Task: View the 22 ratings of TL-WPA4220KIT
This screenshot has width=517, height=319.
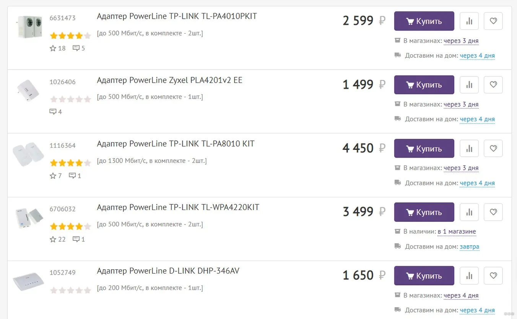Action: (58, 239)
